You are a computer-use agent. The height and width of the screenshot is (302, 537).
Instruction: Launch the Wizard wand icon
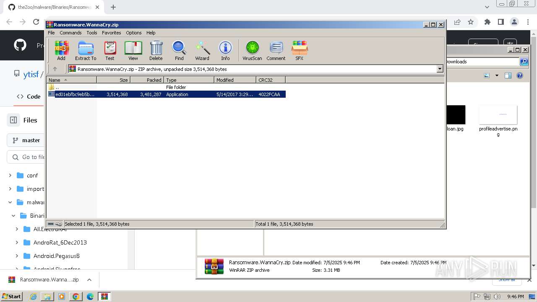(x=202, y=51)
